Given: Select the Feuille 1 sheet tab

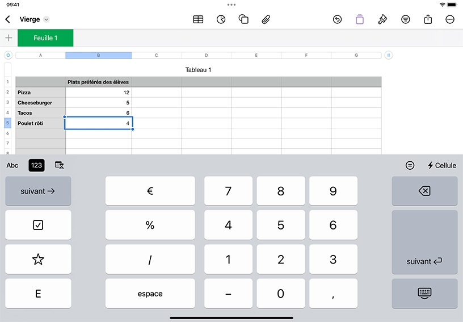Looking at the screenshot, I should point(45,38).
